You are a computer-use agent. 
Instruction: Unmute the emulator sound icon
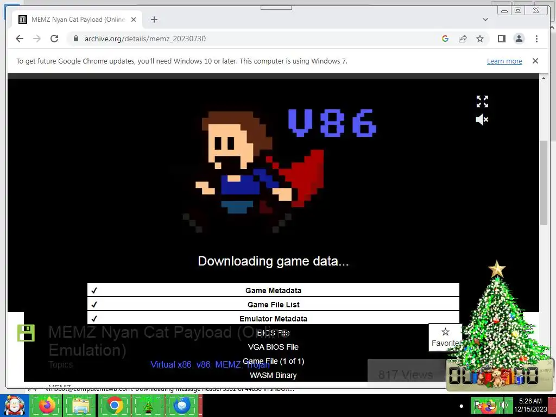coord(482,119)
